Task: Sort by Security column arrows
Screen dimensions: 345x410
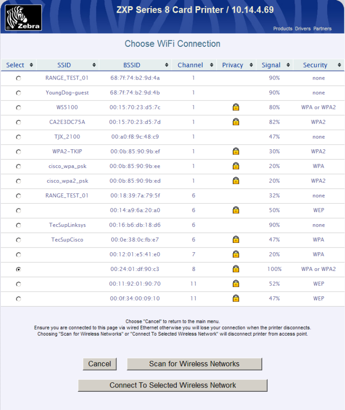Action: (x=339, y=65)
